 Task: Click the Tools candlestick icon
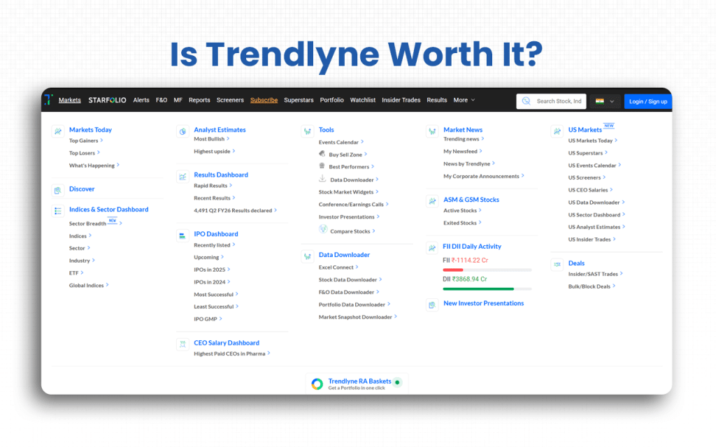[308, 130]
